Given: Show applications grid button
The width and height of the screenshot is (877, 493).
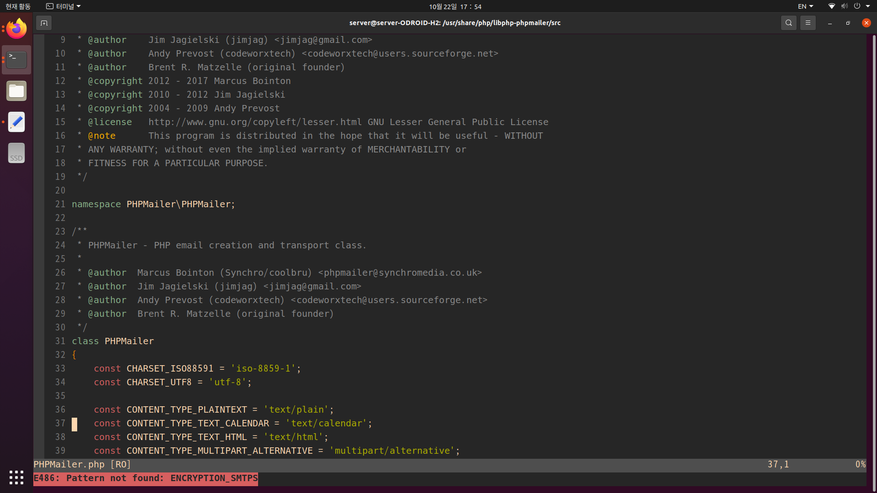Looking at the screenshot, I should pyautogui.click(x=16, y=477).
